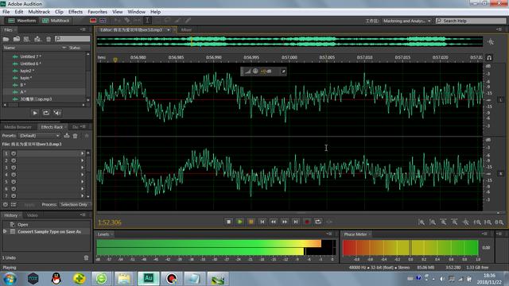Click the Open File folder icon in Files panel

[6, 39]
